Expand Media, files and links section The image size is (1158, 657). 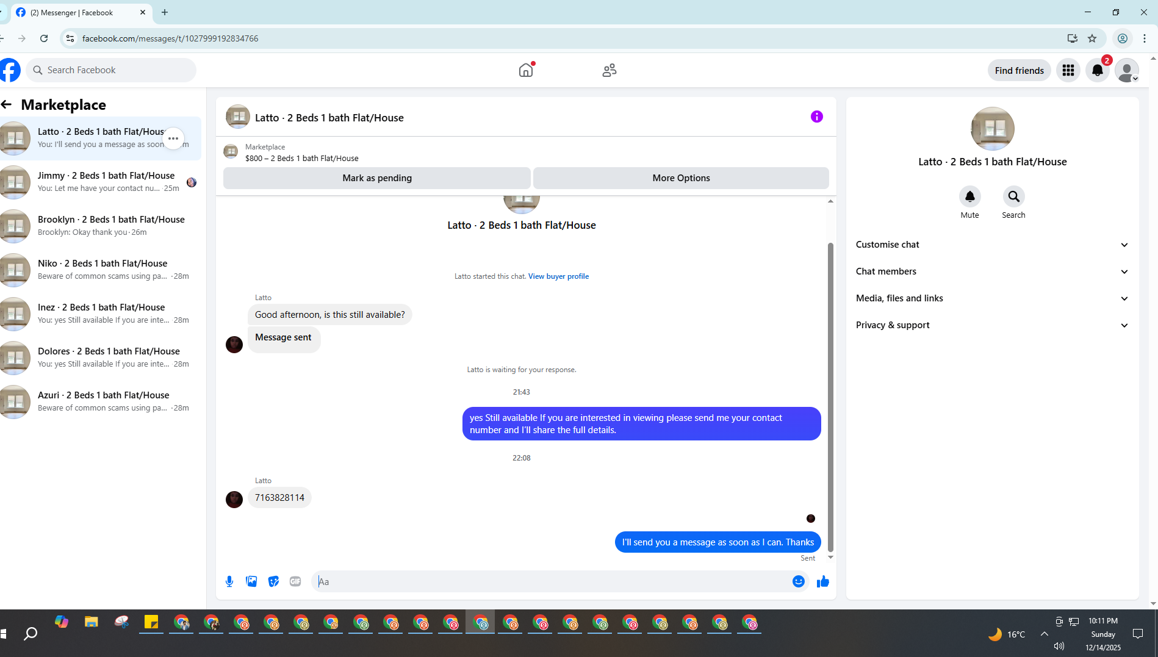point(992,298)
